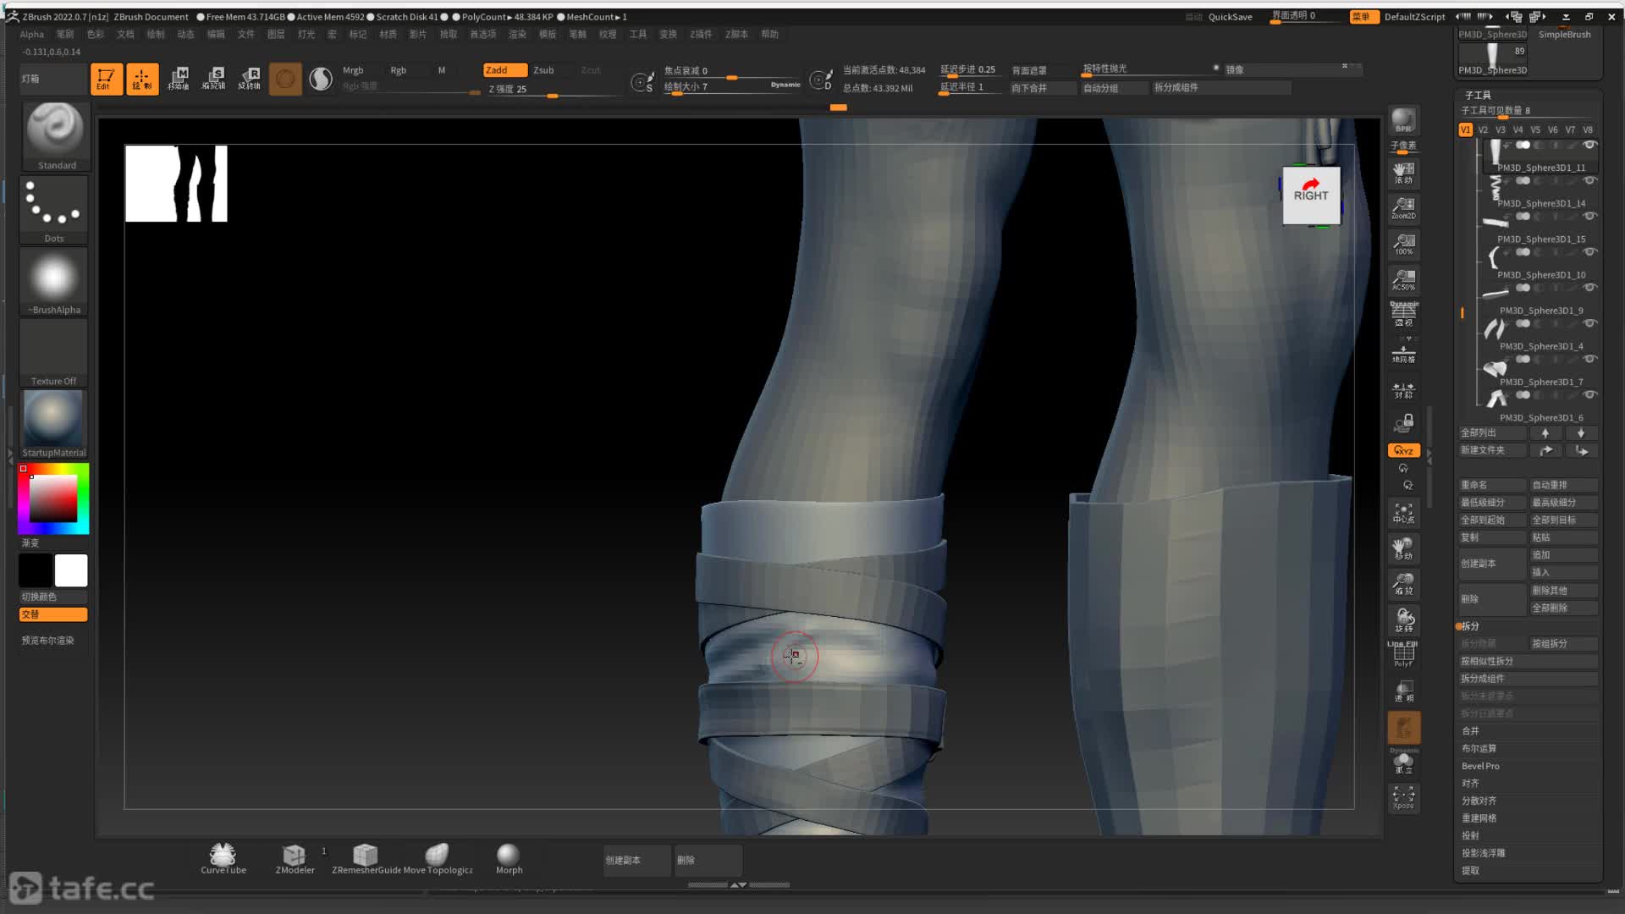
Task: Click the right shelf Move (移动) icon
Action: [1403, 548]
